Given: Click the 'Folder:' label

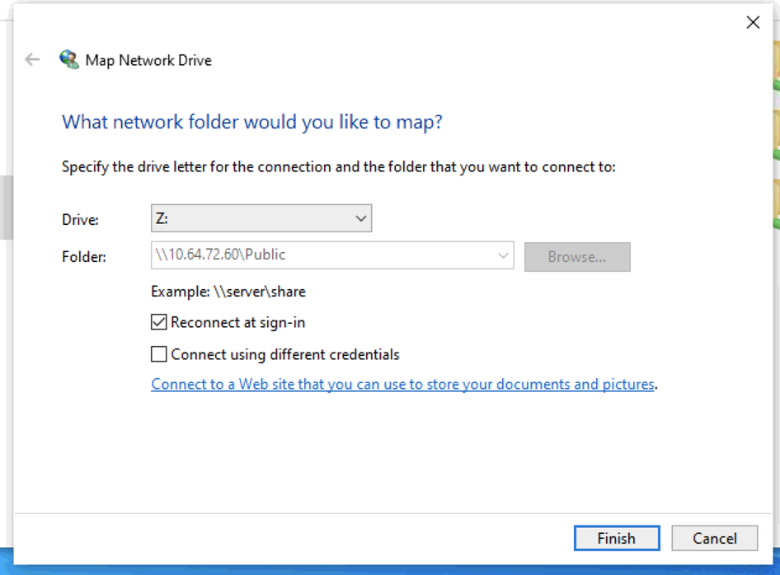Looking at the screenshot, I should (x=84, y=257).
